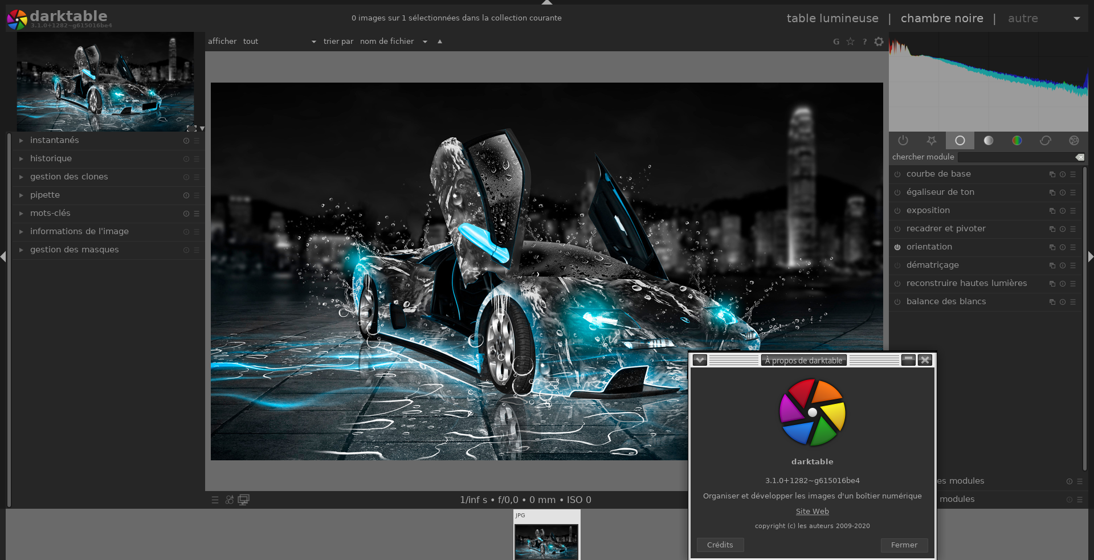This screenshot has width=1094, height=560.
Task: Toggle star overlays on thumbnails
Action: tap(850, 42)
